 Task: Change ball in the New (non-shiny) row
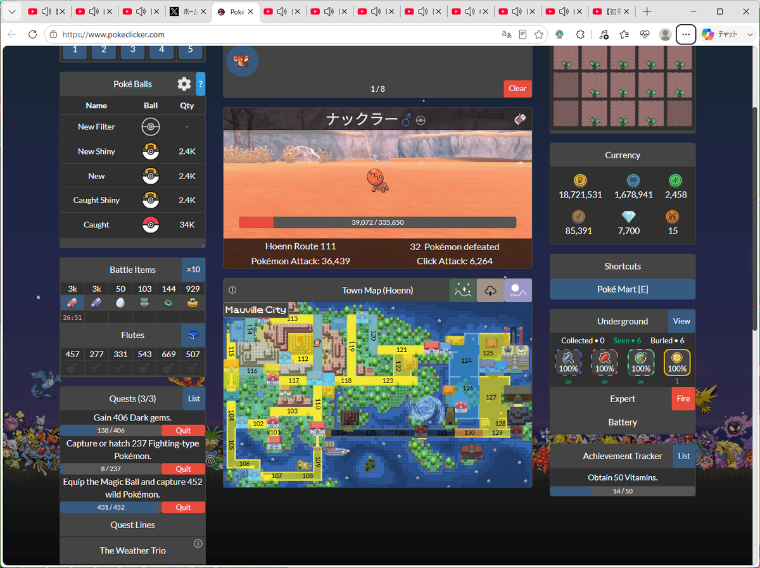coord(150,176)
